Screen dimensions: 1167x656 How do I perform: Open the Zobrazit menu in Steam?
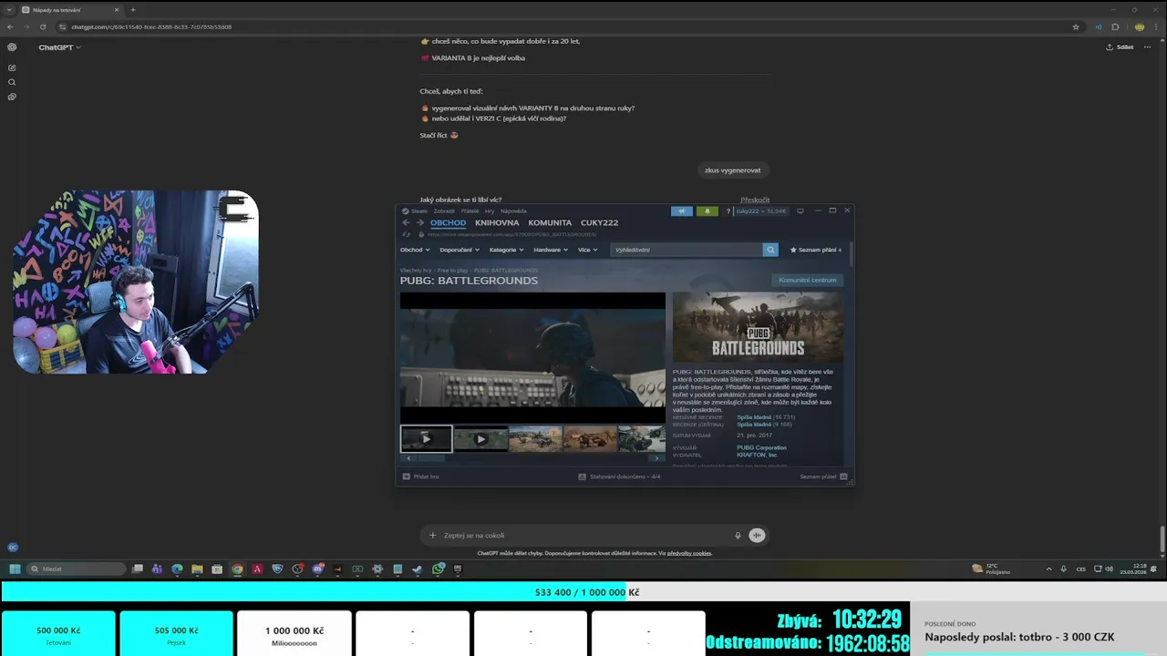coord(444,210)
